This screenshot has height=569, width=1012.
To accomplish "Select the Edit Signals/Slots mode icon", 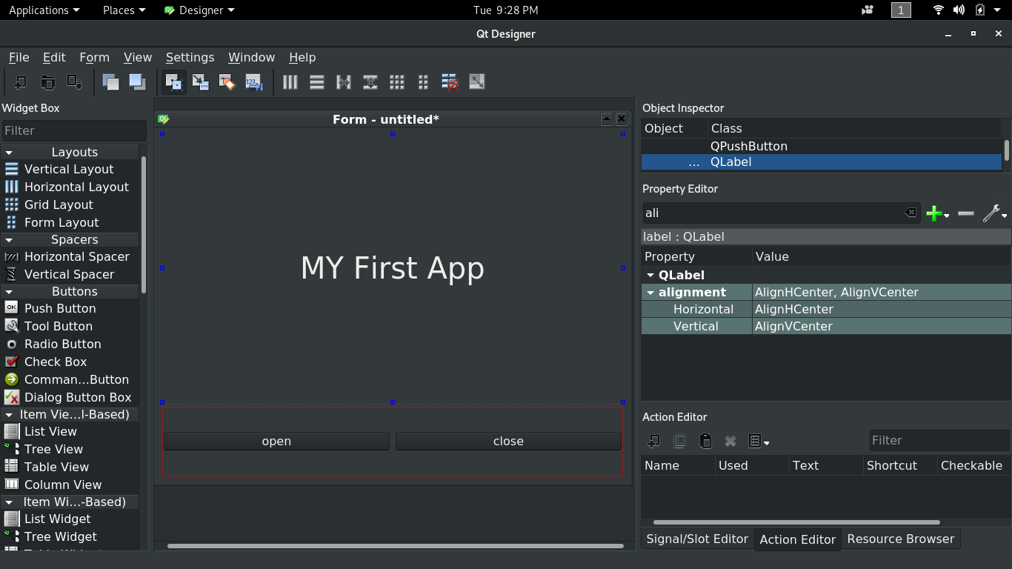I will tap(201, 82).
